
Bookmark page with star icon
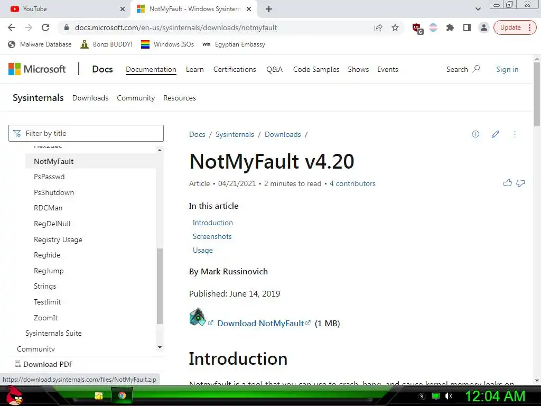tap(395, 27)
